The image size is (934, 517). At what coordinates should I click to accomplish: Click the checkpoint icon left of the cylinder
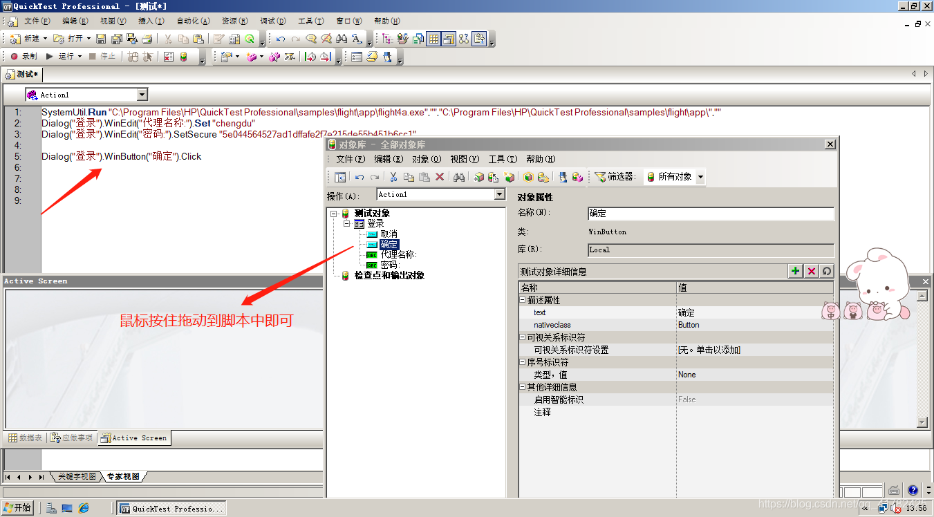pyautogui.click(x=169, y=57)
